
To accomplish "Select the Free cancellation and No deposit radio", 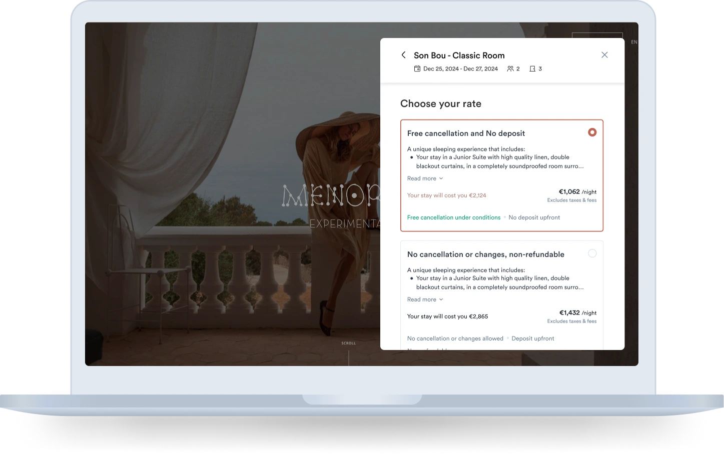I will 592,132.
